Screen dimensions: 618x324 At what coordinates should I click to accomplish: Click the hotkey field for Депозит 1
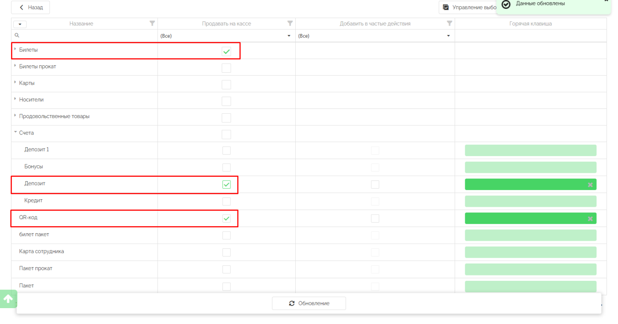[x=530, y=150]
